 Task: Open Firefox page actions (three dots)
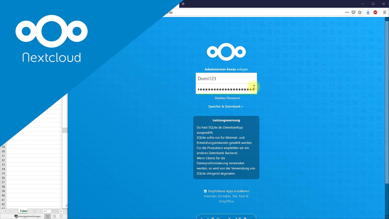(347, 12)
